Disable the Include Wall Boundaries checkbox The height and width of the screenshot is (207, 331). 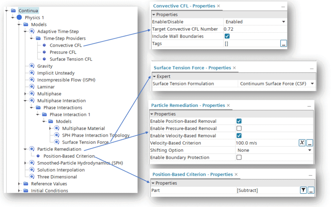click(x=227, y=36)
